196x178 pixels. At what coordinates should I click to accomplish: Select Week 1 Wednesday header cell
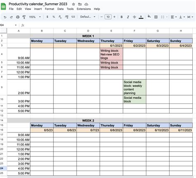point(88,41)
